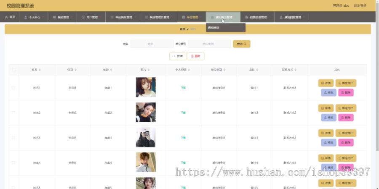Click the 管理员 abo account label

341,5
